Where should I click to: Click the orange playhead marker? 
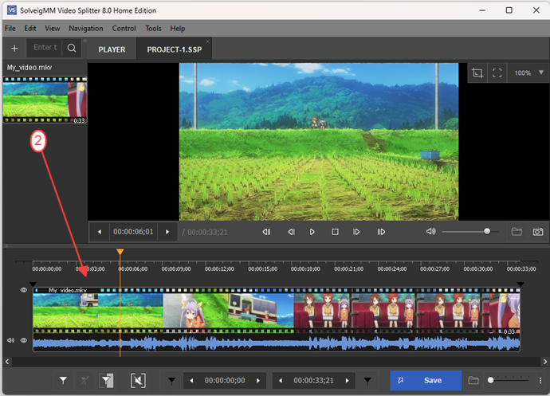point(120,252)
